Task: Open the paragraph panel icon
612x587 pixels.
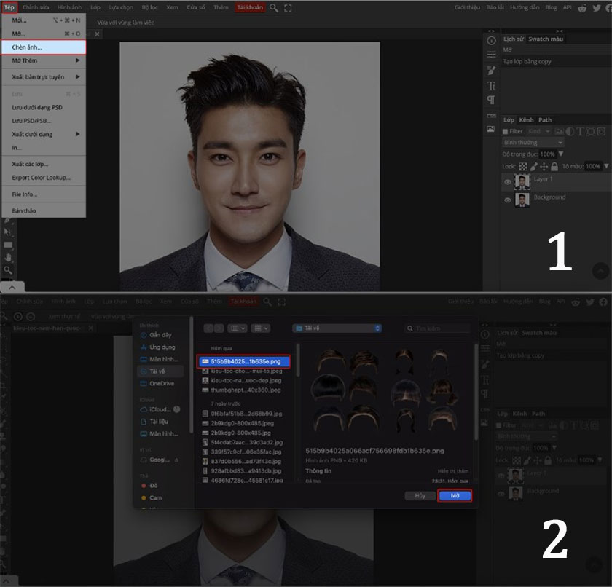Action: pyautogui.click(x=491, y=100)
